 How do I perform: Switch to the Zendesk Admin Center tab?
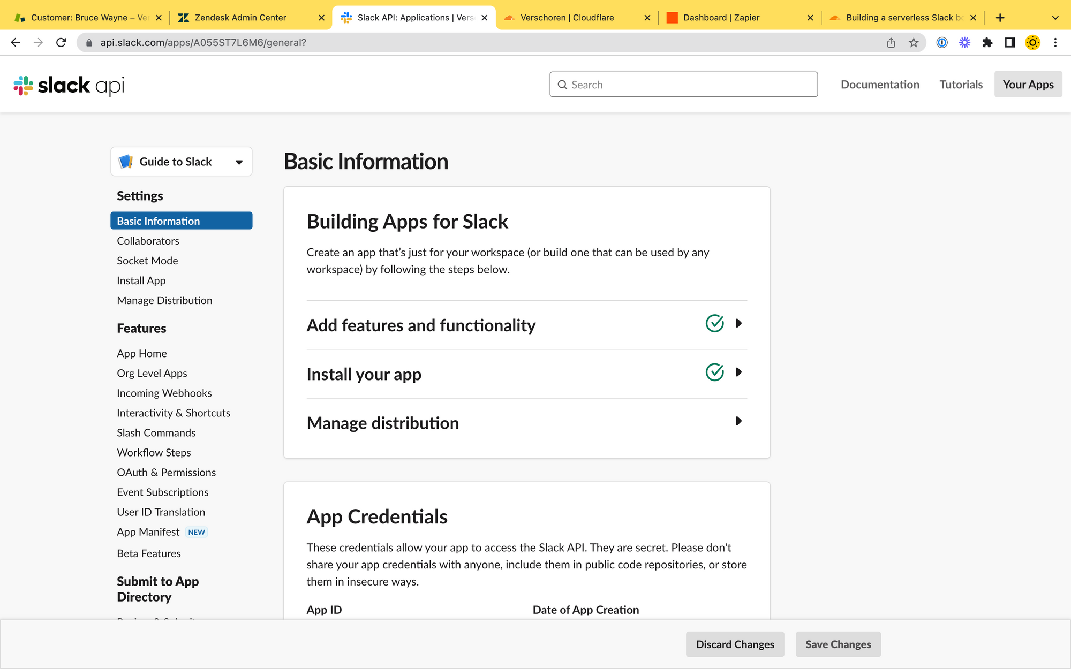(240, 18)
